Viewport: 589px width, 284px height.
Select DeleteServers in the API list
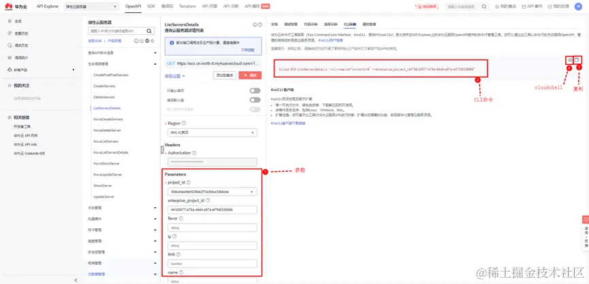point(104,97)
